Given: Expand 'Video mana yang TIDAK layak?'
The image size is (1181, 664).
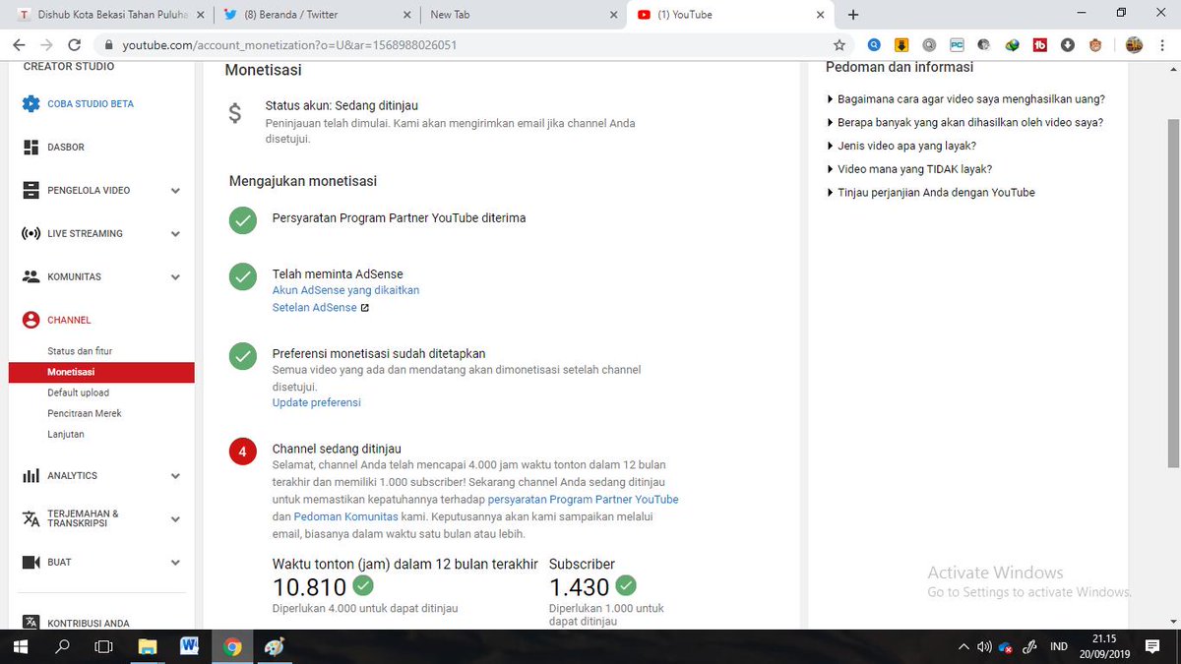Looking at the screenshot, I should pos(909,169).
